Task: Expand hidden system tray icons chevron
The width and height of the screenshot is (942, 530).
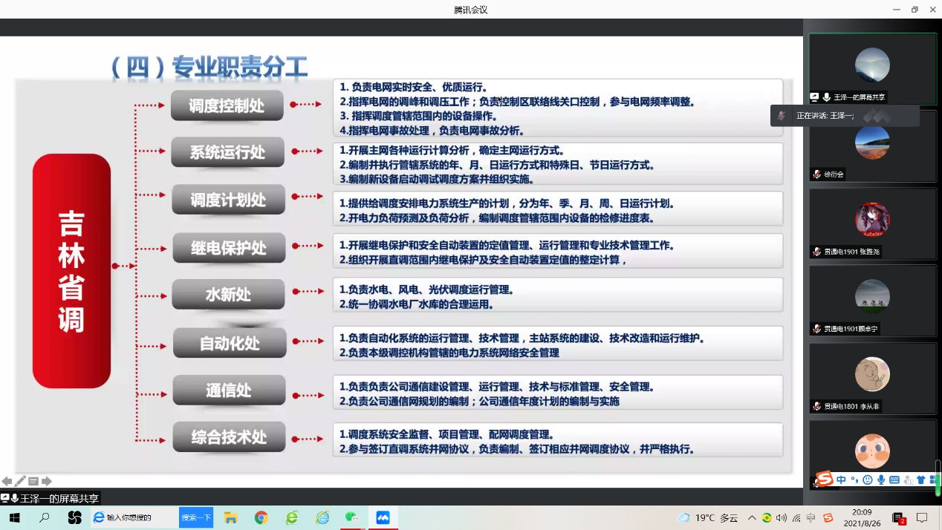Action: point(752,517)
